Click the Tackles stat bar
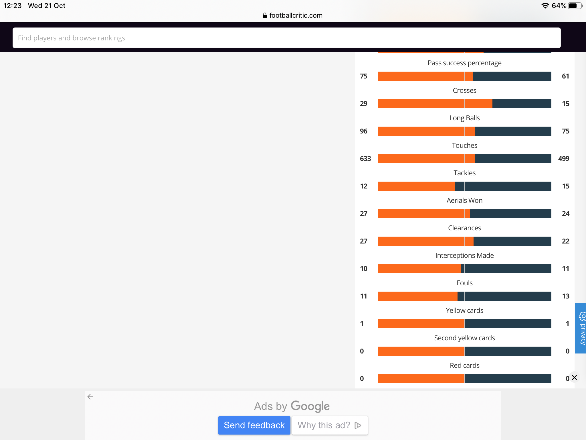Screen dimensions: 586x440 point(464,186)
